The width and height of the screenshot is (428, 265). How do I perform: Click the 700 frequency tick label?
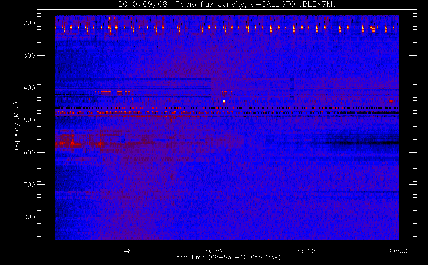(29, 185)
